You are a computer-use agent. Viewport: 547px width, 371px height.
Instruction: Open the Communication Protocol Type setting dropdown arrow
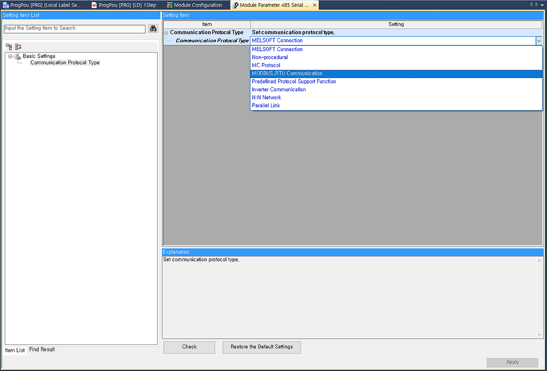538,41
